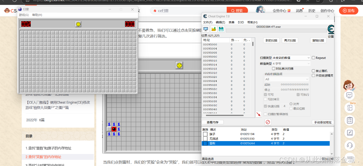Open 文件(F) menu in Cheat Engine
The width and height of the screenshot is (363, 166).
[208, 22]
